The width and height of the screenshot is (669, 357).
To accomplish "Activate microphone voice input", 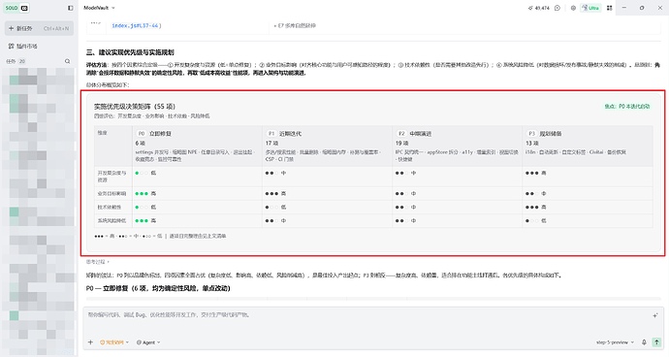I will coord(644,342).
